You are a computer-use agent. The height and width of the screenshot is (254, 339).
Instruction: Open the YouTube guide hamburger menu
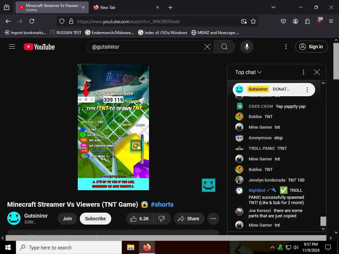pos(12,47)
